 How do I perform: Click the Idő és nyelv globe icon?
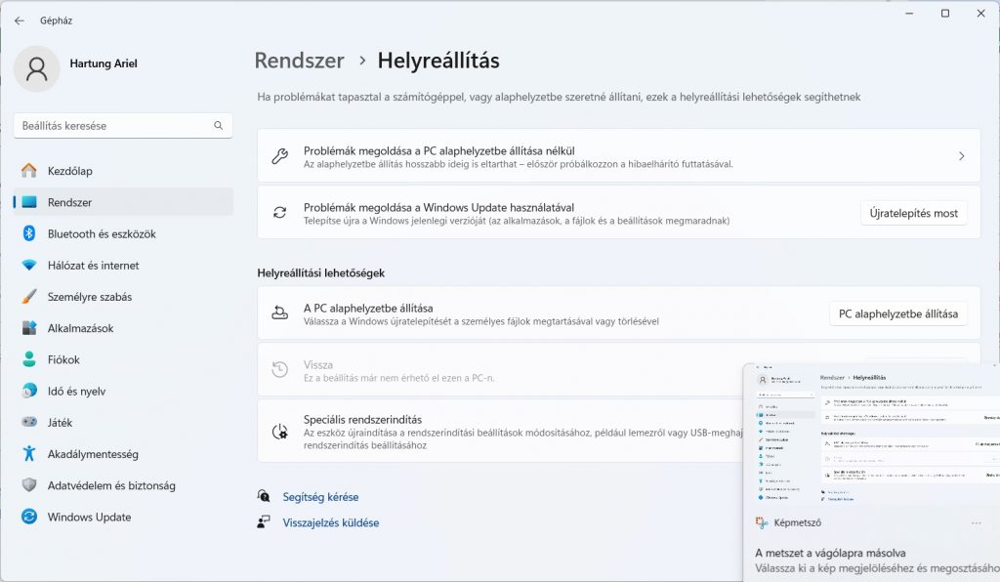tap(29, 392)
